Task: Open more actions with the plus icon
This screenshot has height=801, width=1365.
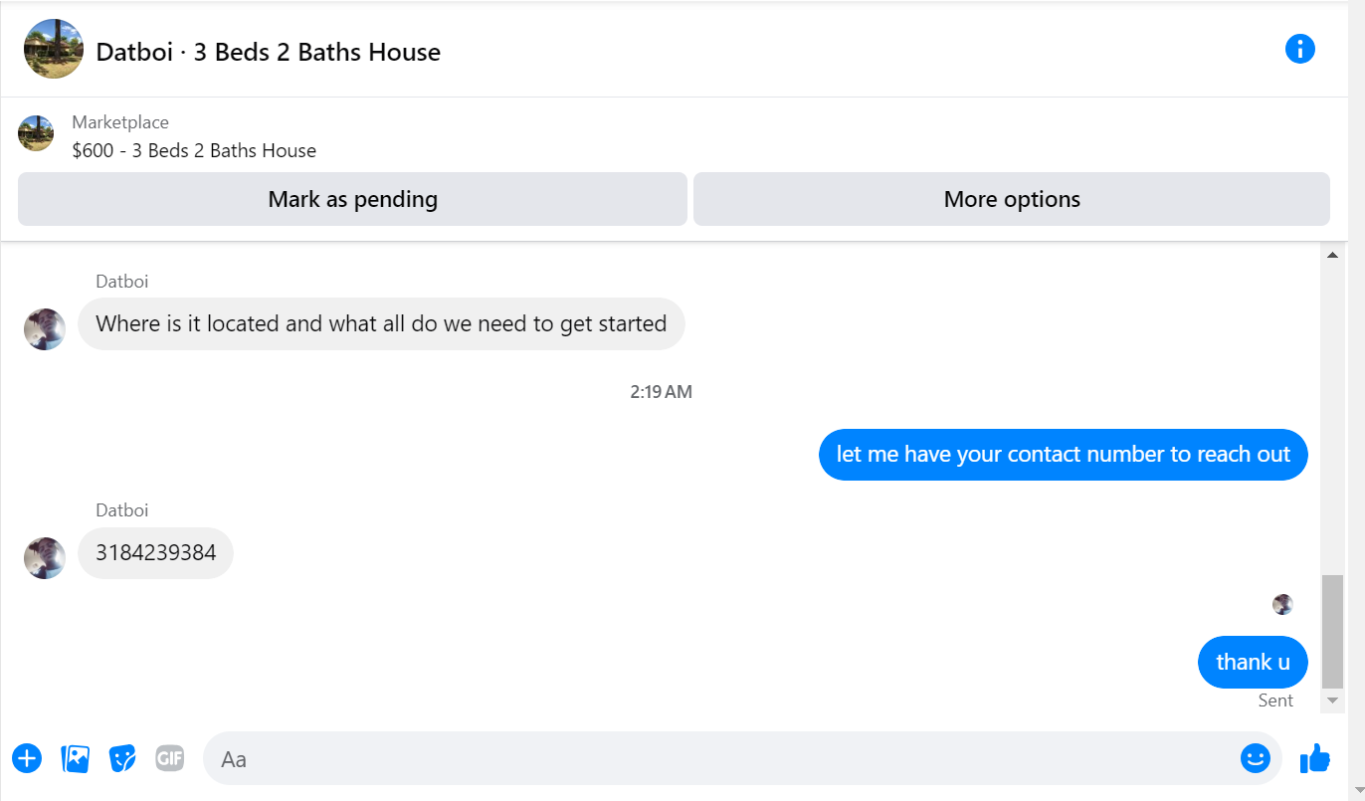Action: [27, 758]
